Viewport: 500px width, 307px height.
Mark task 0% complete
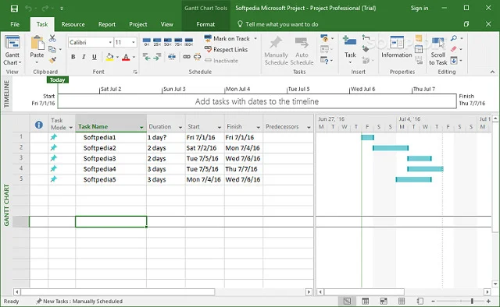click(x=147, y=42)
